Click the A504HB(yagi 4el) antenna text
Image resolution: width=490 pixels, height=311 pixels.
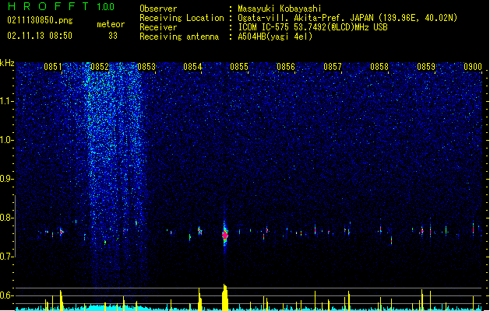(x=275, y=37)
